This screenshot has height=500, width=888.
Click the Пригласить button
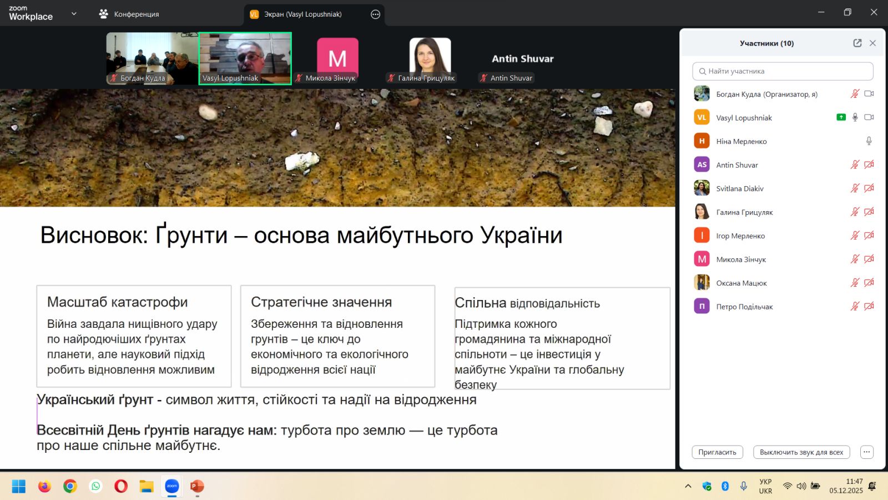pyautogui.click(x=717, y=452)
